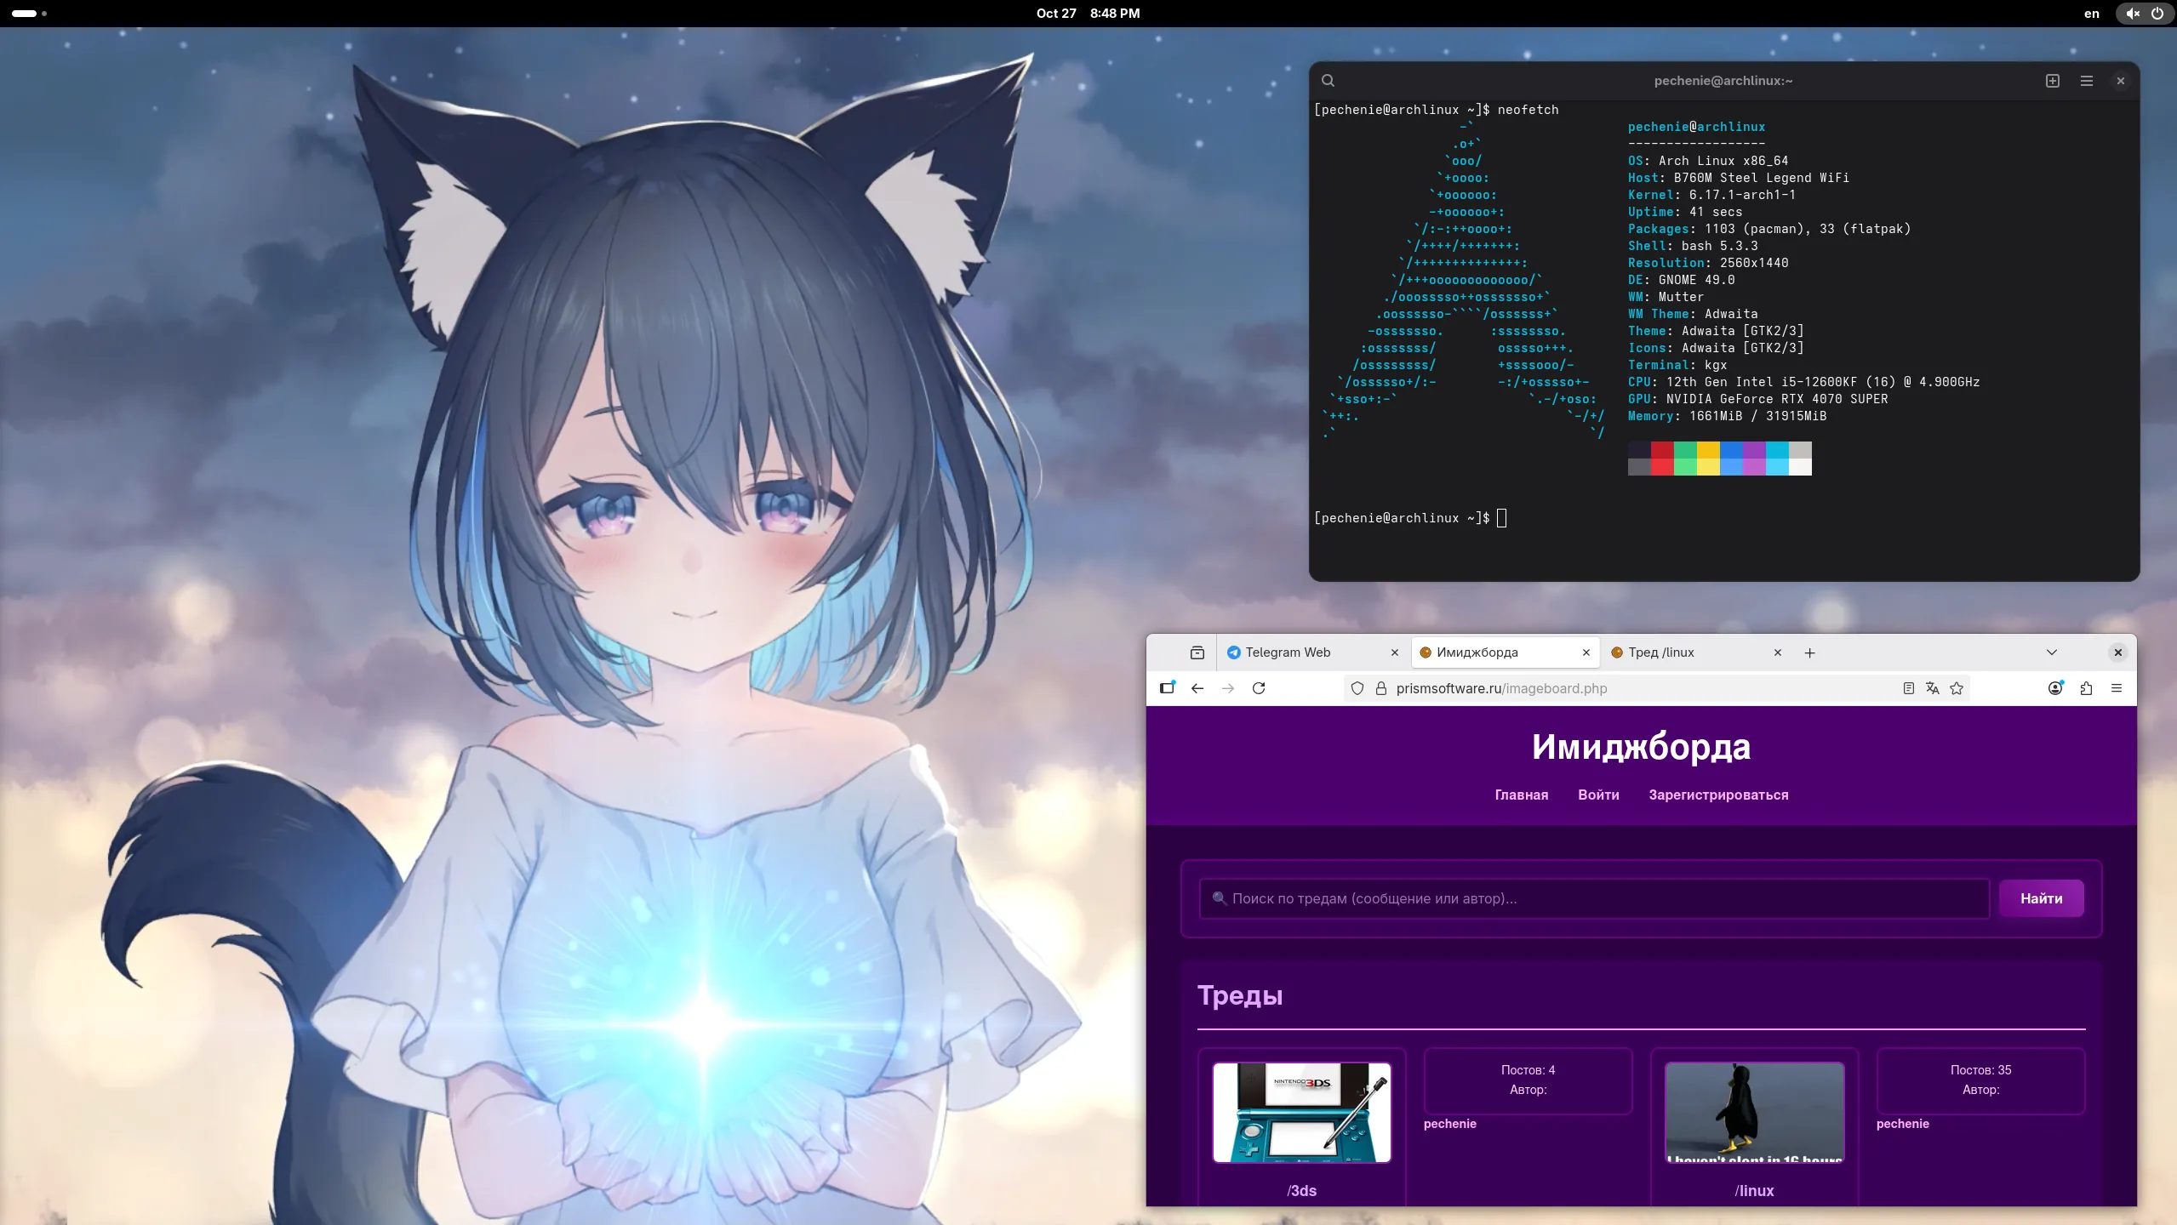Click the power icon in the top bar

point(2157,14)
